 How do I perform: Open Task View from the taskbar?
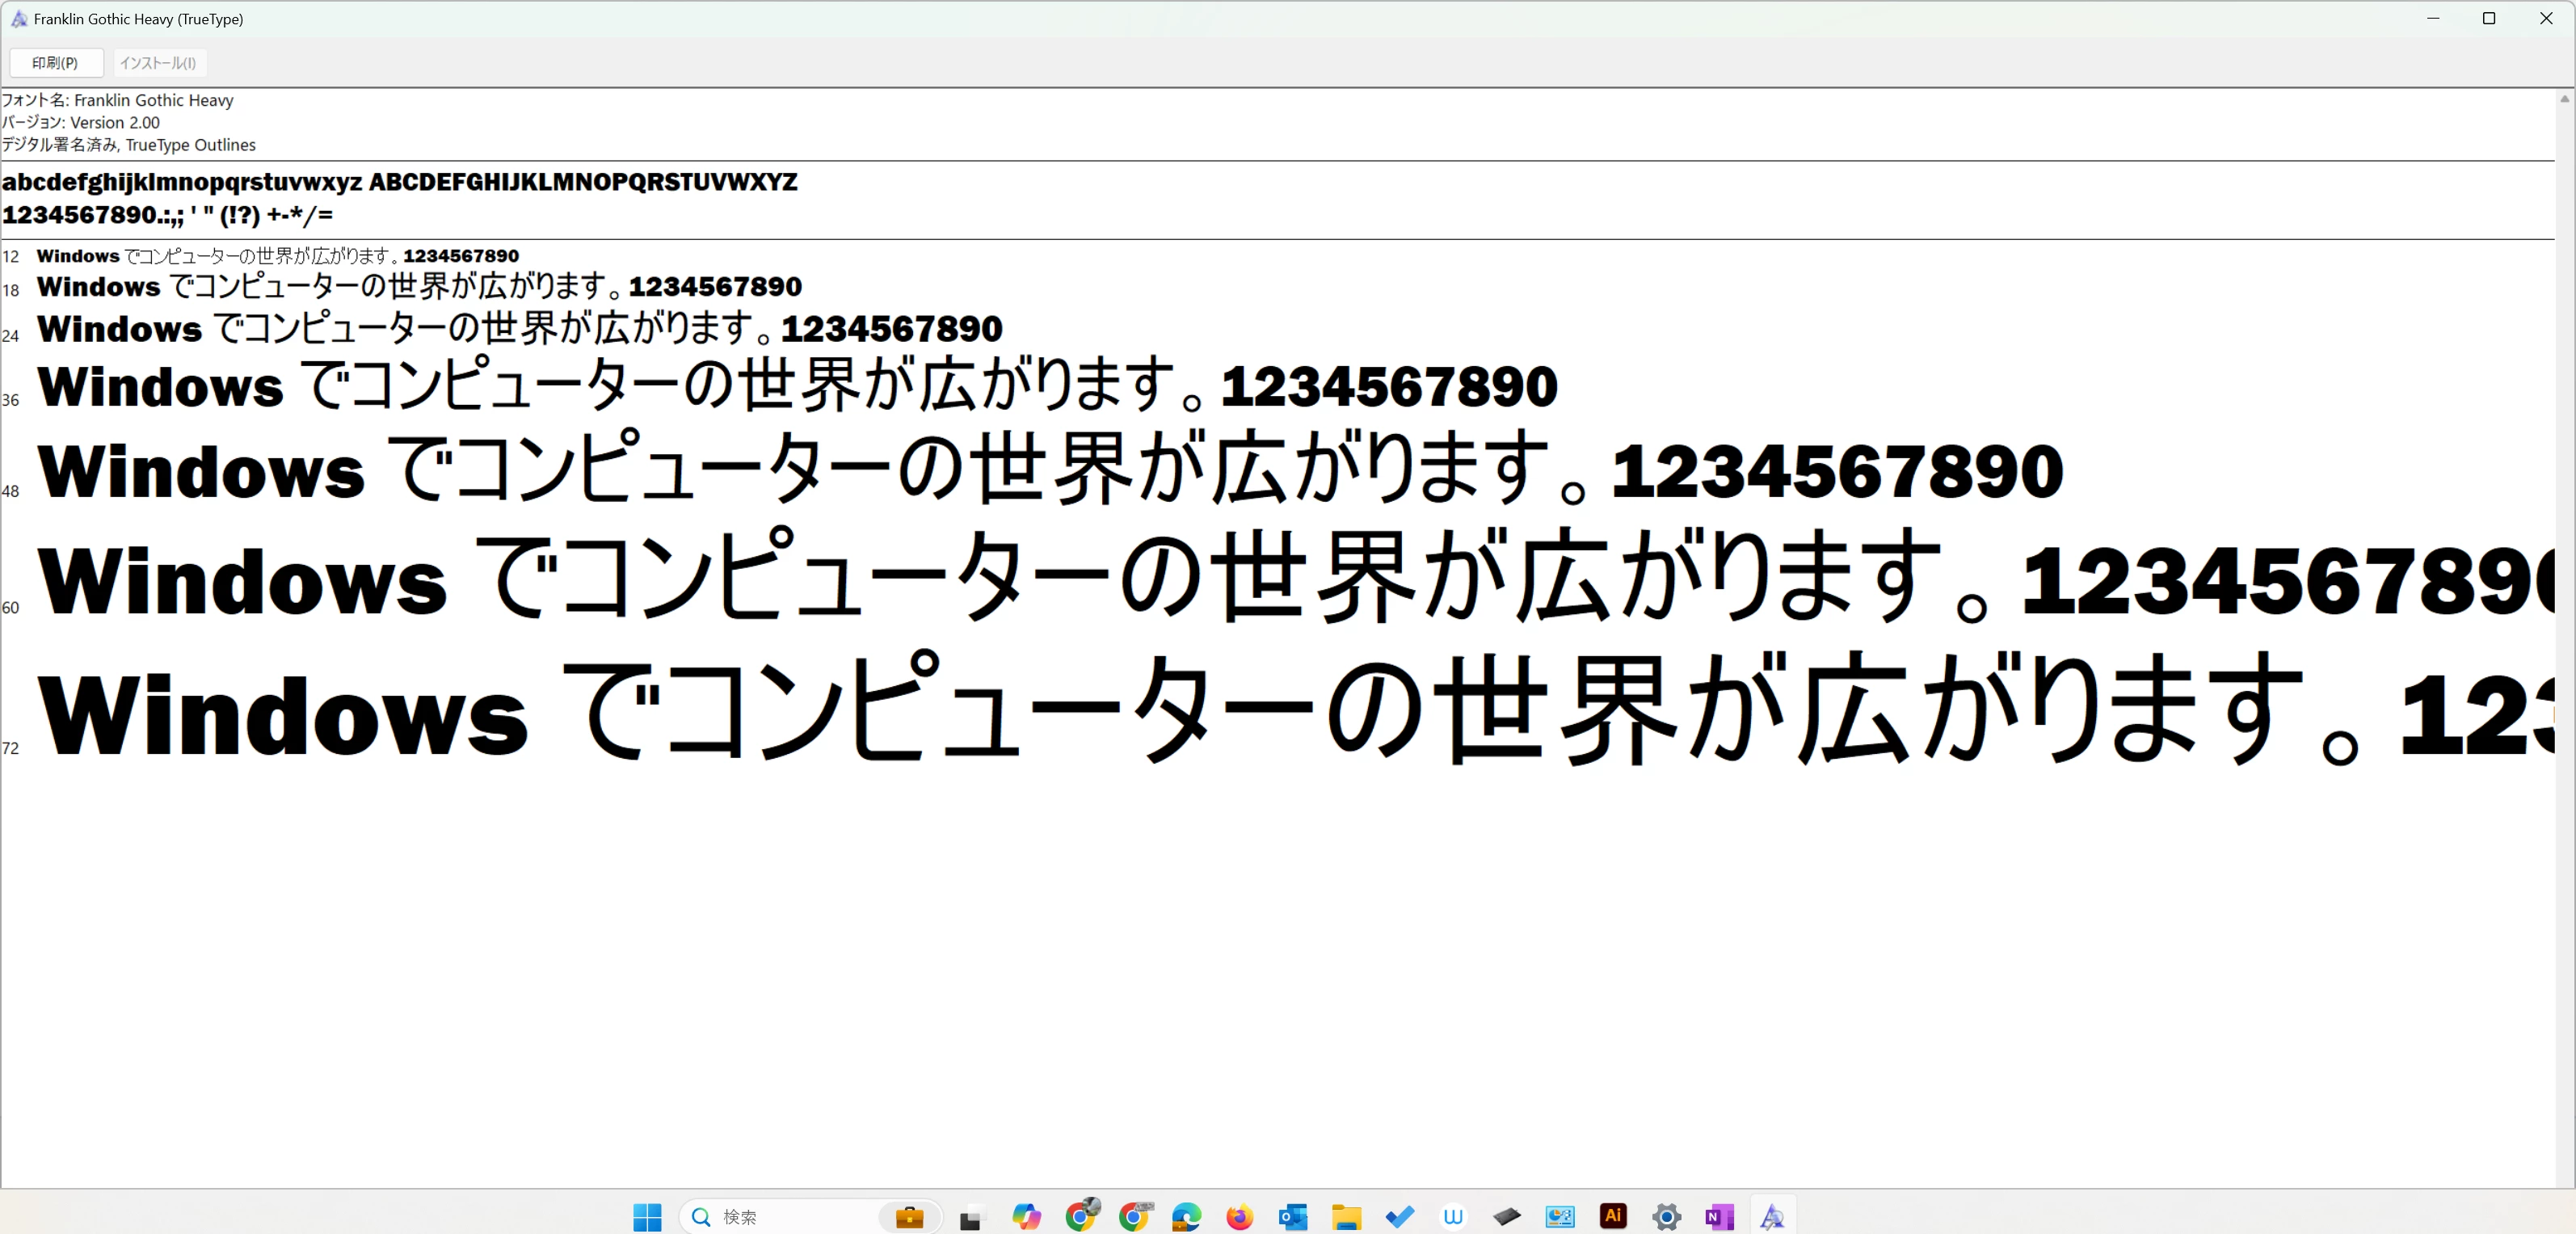971,1217
